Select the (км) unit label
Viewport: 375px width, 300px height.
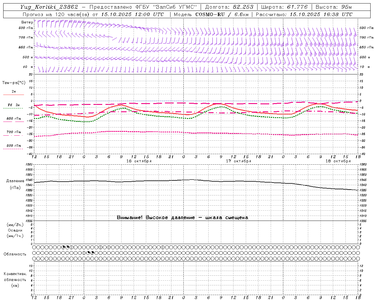15,285
